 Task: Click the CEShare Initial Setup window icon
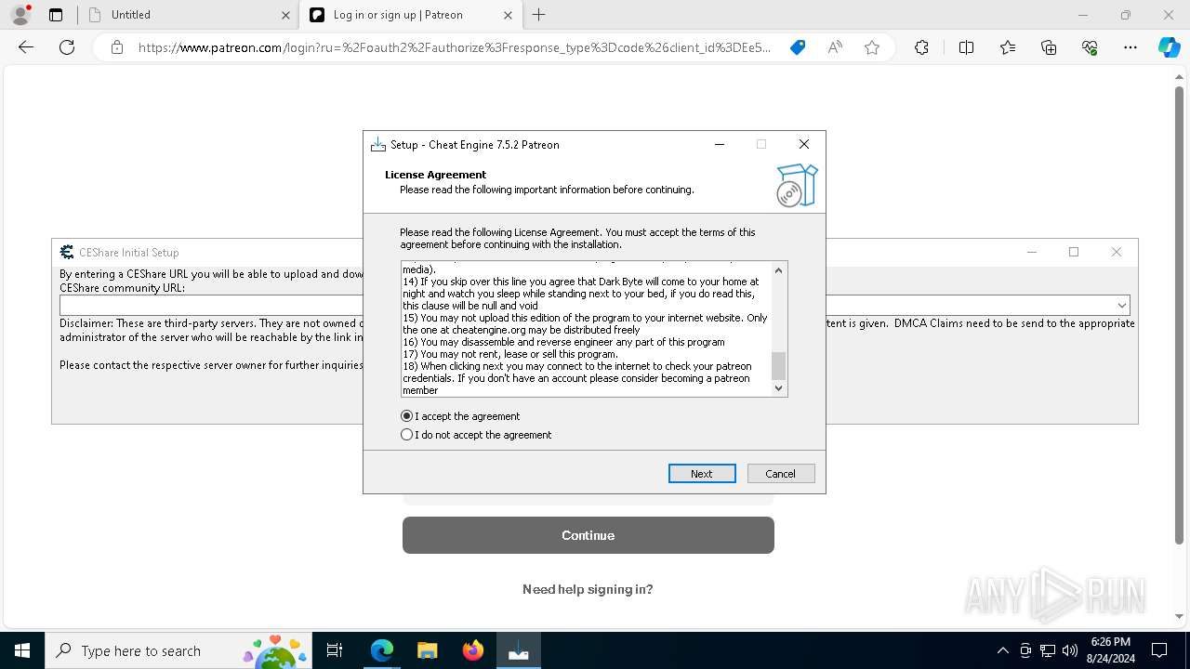coord(67,252)
